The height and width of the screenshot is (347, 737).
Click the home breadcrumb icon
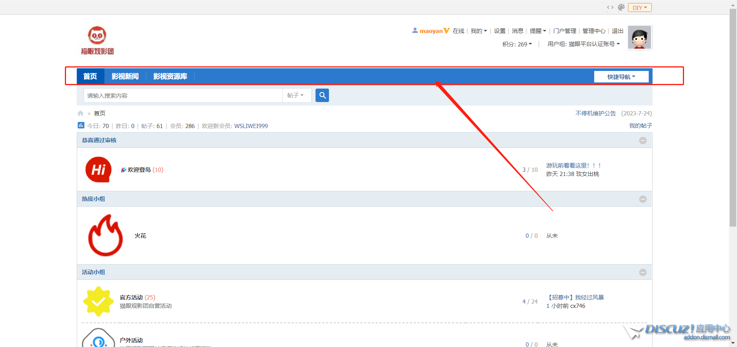click(x=81, y=113)
